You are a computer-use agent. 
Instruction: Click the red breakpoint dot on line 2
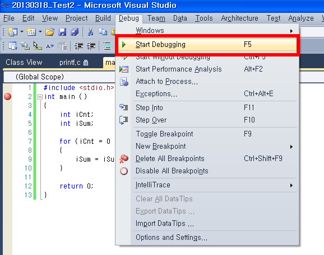click(8, 97)
